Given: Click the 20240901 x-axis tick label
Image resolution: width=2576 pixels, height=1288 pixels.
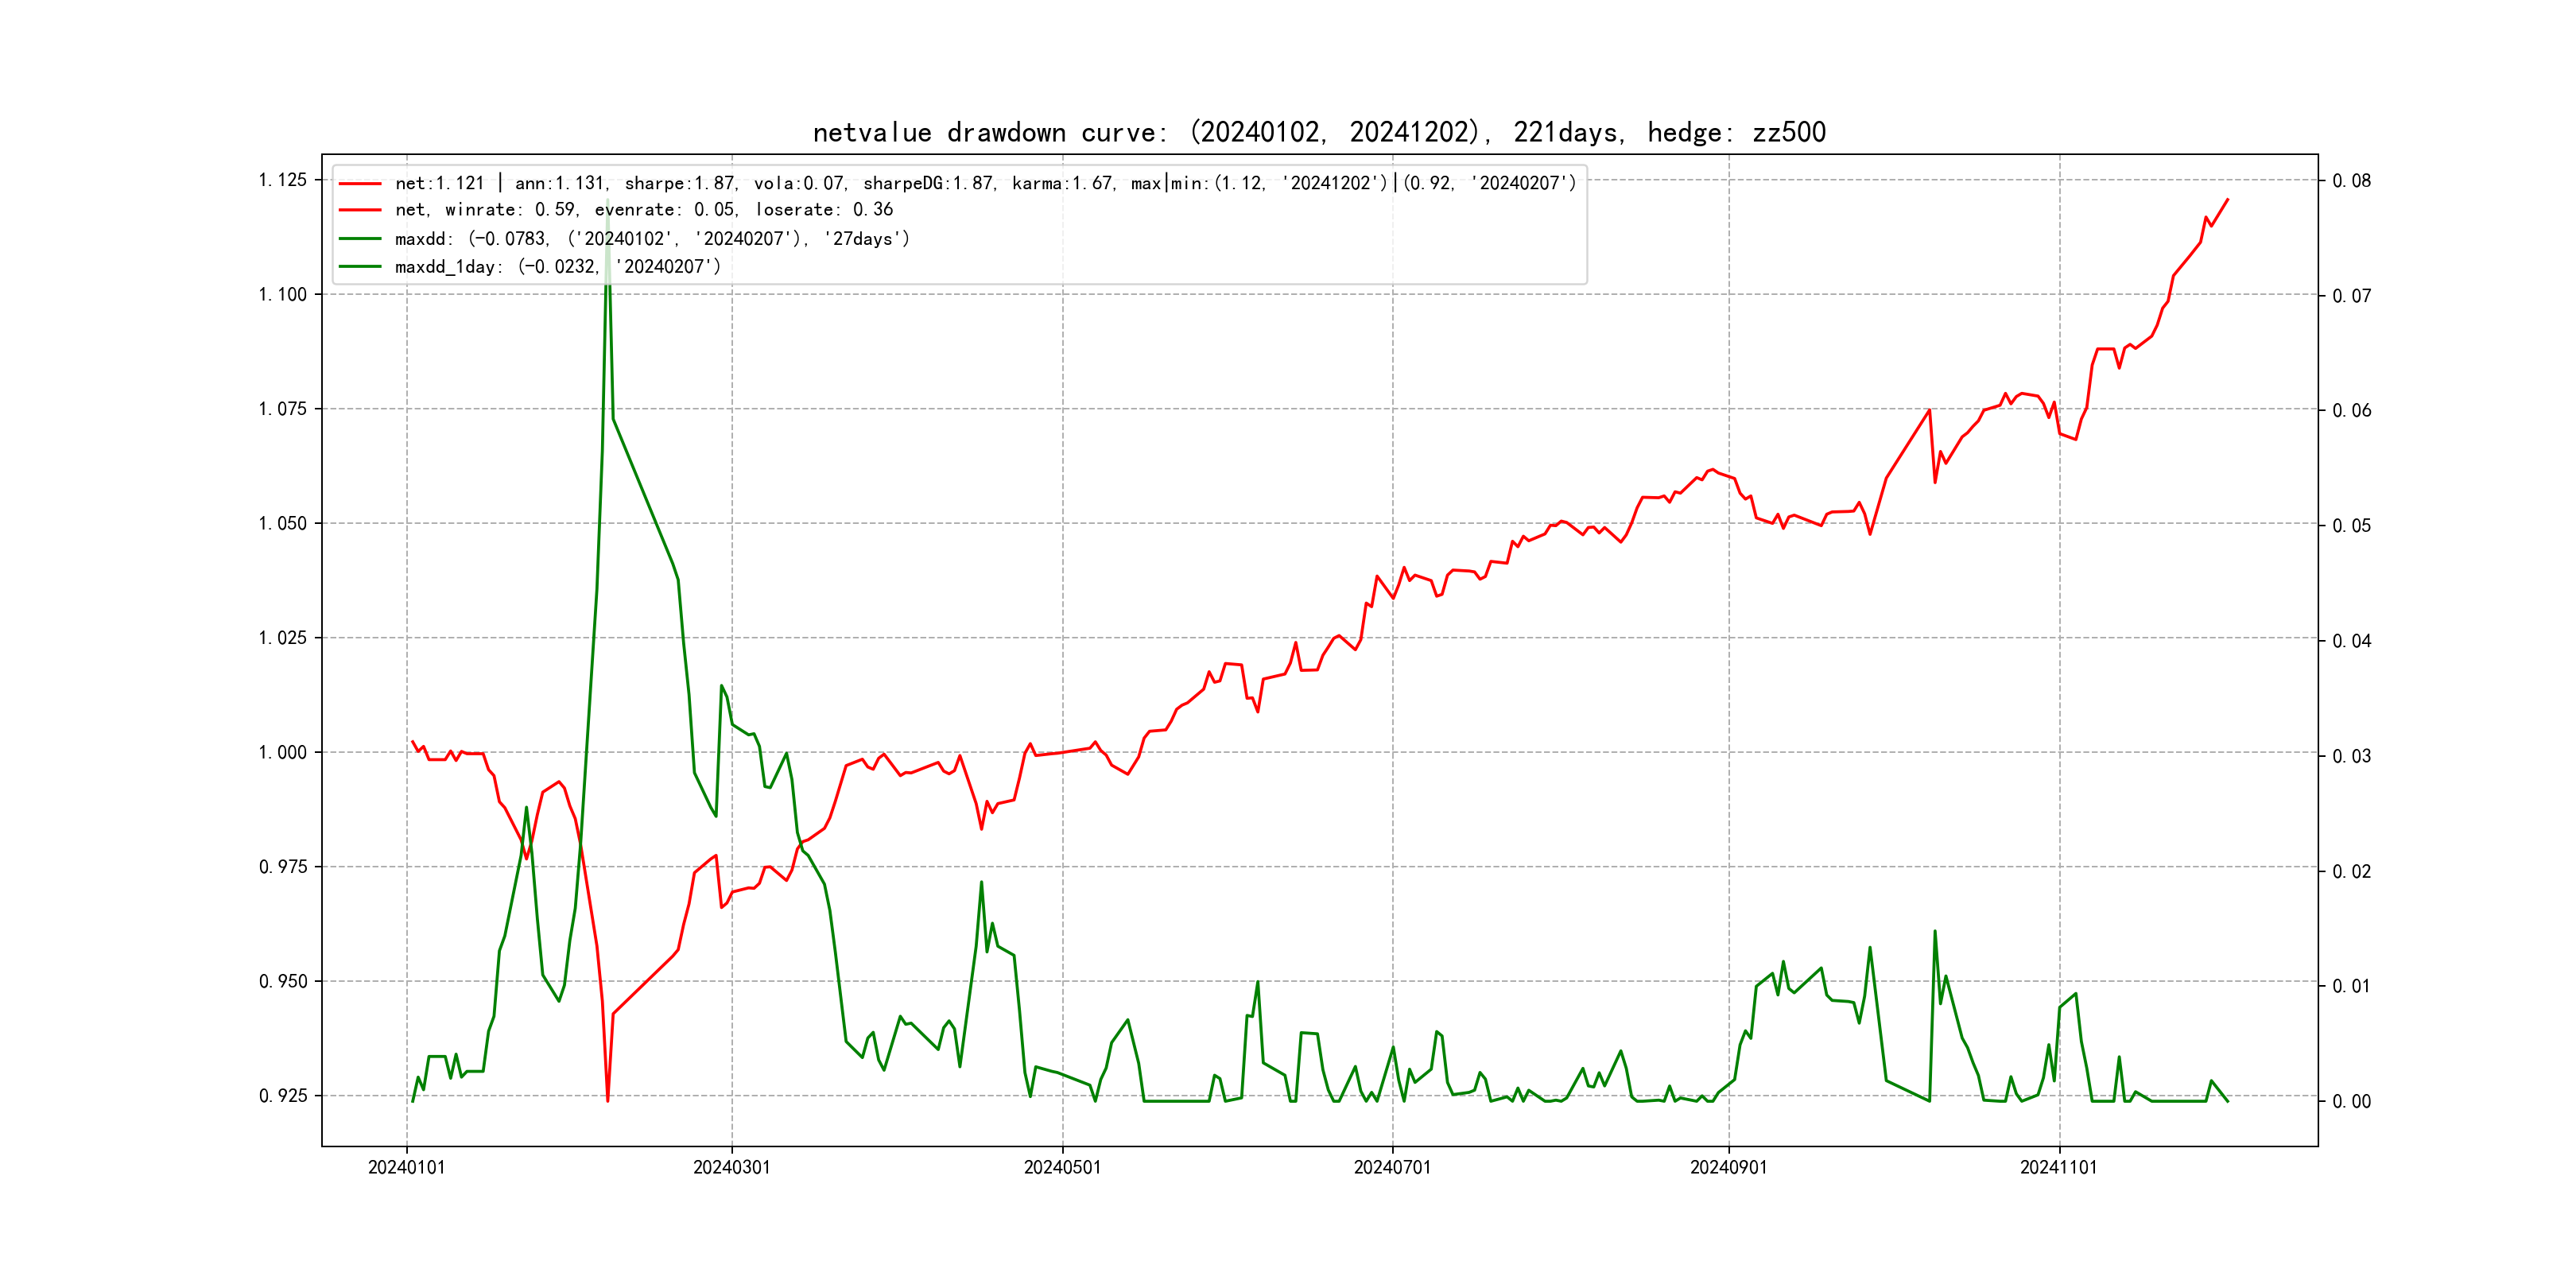Looking at the screenshot, I should tap(1728, 1167).
